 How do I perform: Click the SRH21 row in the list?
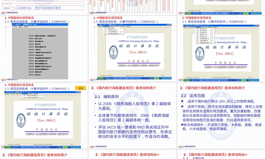pos(40,58)
